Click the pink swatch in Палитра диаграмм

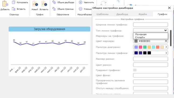[x=140, y=47]
